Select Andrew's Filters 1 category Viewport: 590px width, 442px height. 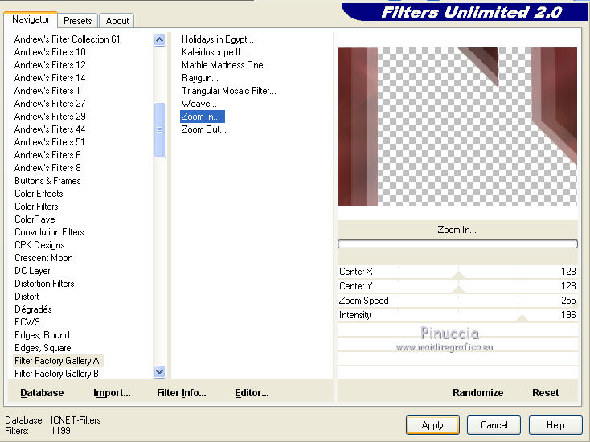pyautogui.click(x=47, y=90)
